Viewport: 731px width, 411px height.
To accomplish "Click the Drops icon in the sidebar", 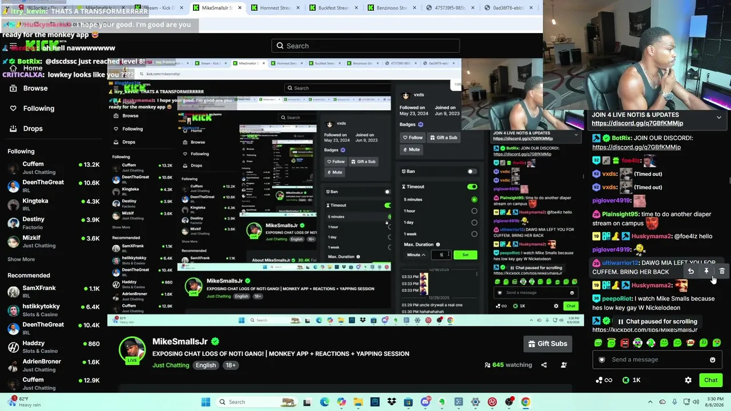I will 13,128.
